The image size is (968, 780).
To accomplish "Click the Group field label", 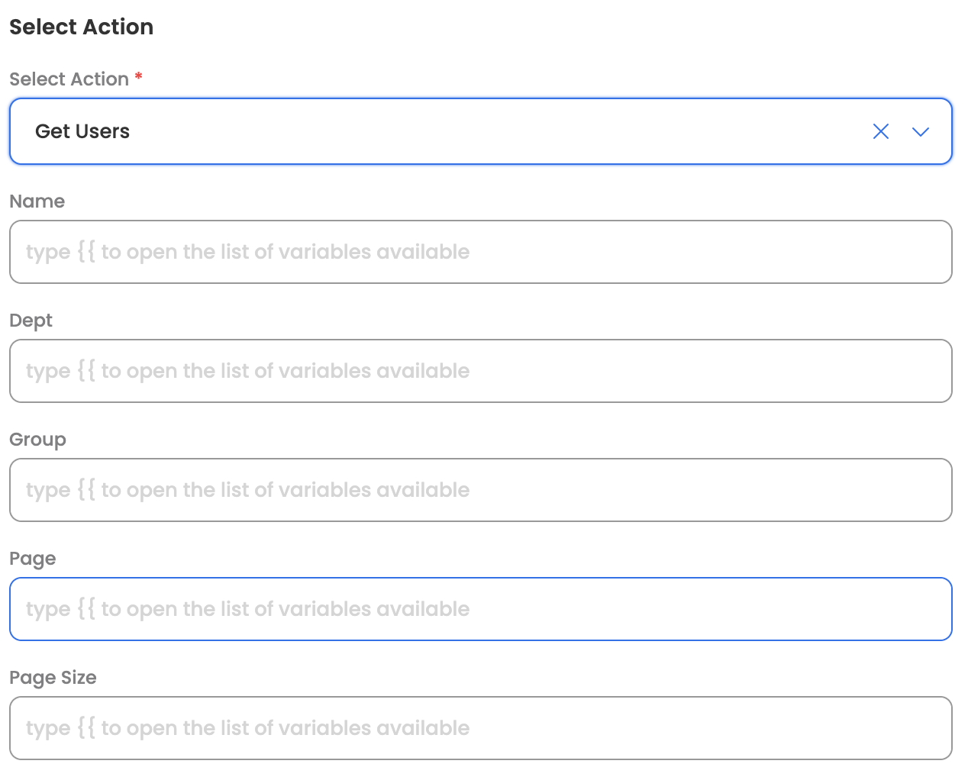I will click(x=38, y=440).
